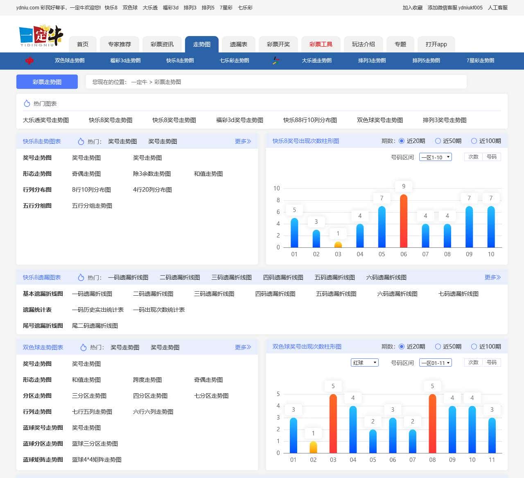The height and width of the screenshot is (478, 524).
Task: Open 六行六列走势图 link
Action: tap(153, 412)
